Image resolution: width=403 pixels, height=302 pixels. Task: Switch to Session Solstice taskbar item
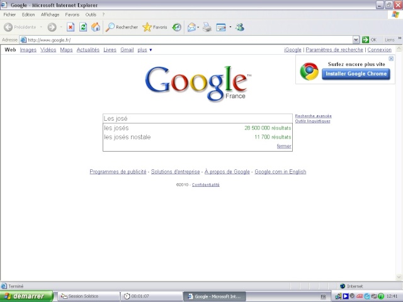pyautogui.click(x=88, y=296)
